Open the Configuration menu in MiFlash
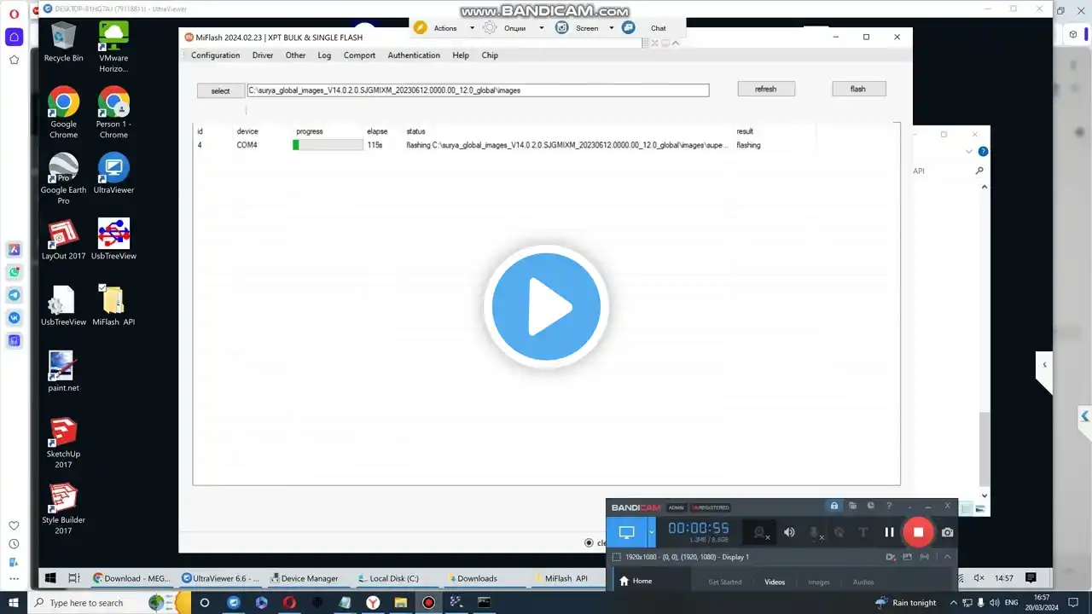 pos(215,55)
